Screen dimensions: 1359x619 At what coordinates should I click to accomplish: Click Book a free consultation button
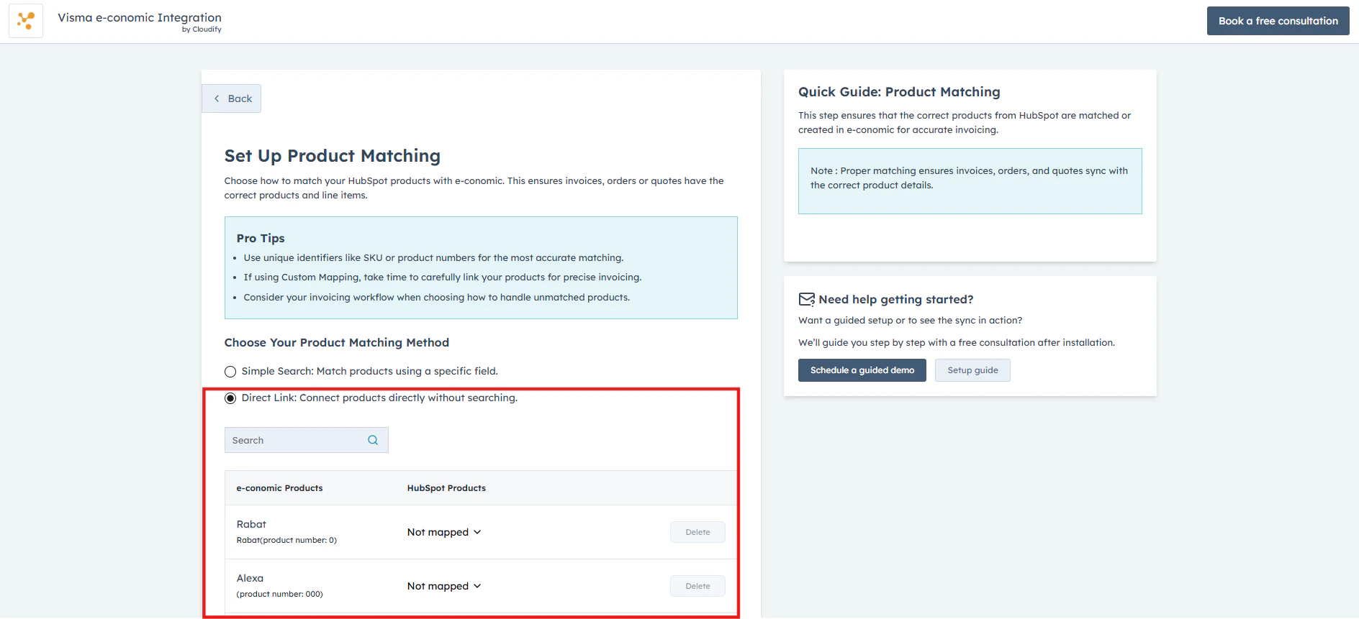pyautogui.click(x=1278, y=21)
